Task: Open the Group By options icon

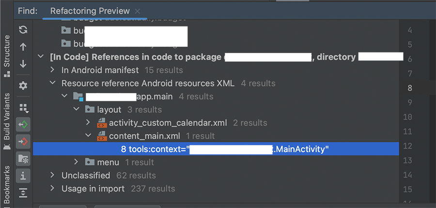Action: 23,108
